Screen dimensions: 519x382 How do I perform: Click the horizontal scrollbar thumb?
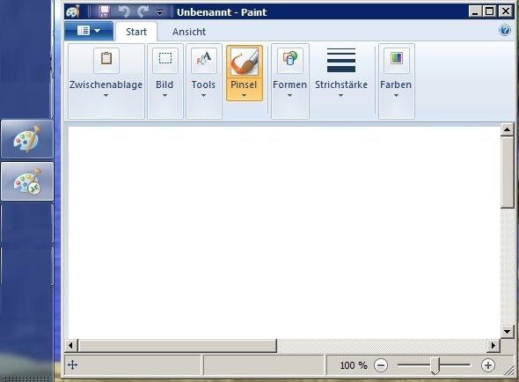point(177,345)
